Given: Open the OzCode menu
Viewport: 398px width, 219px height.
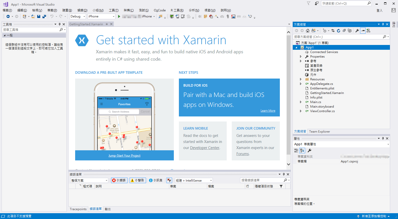Looking at the screenshot, I should point(160,10).
